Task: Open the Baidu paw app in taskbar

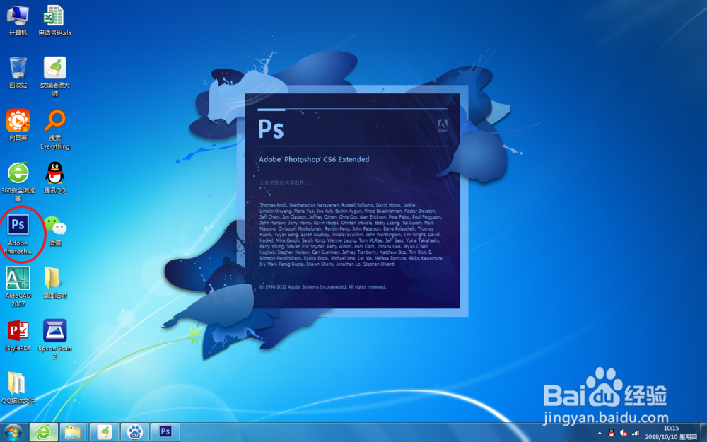Action: [135, 433]
